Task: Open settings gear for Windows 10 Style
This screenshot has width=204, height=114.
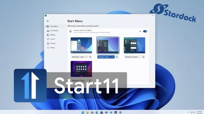Action: (143, 57)
